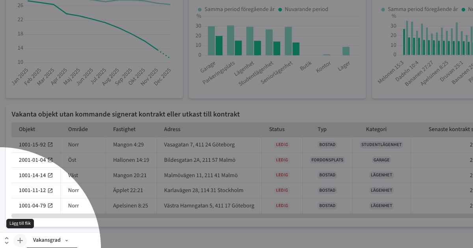Click the up-down tab navigation arrows icon

[6, 240]
